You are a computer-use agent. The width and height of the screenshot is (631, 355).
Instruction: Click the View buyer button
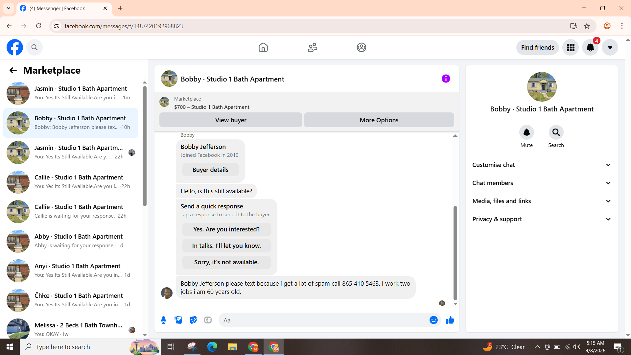(x=231, y=120)
